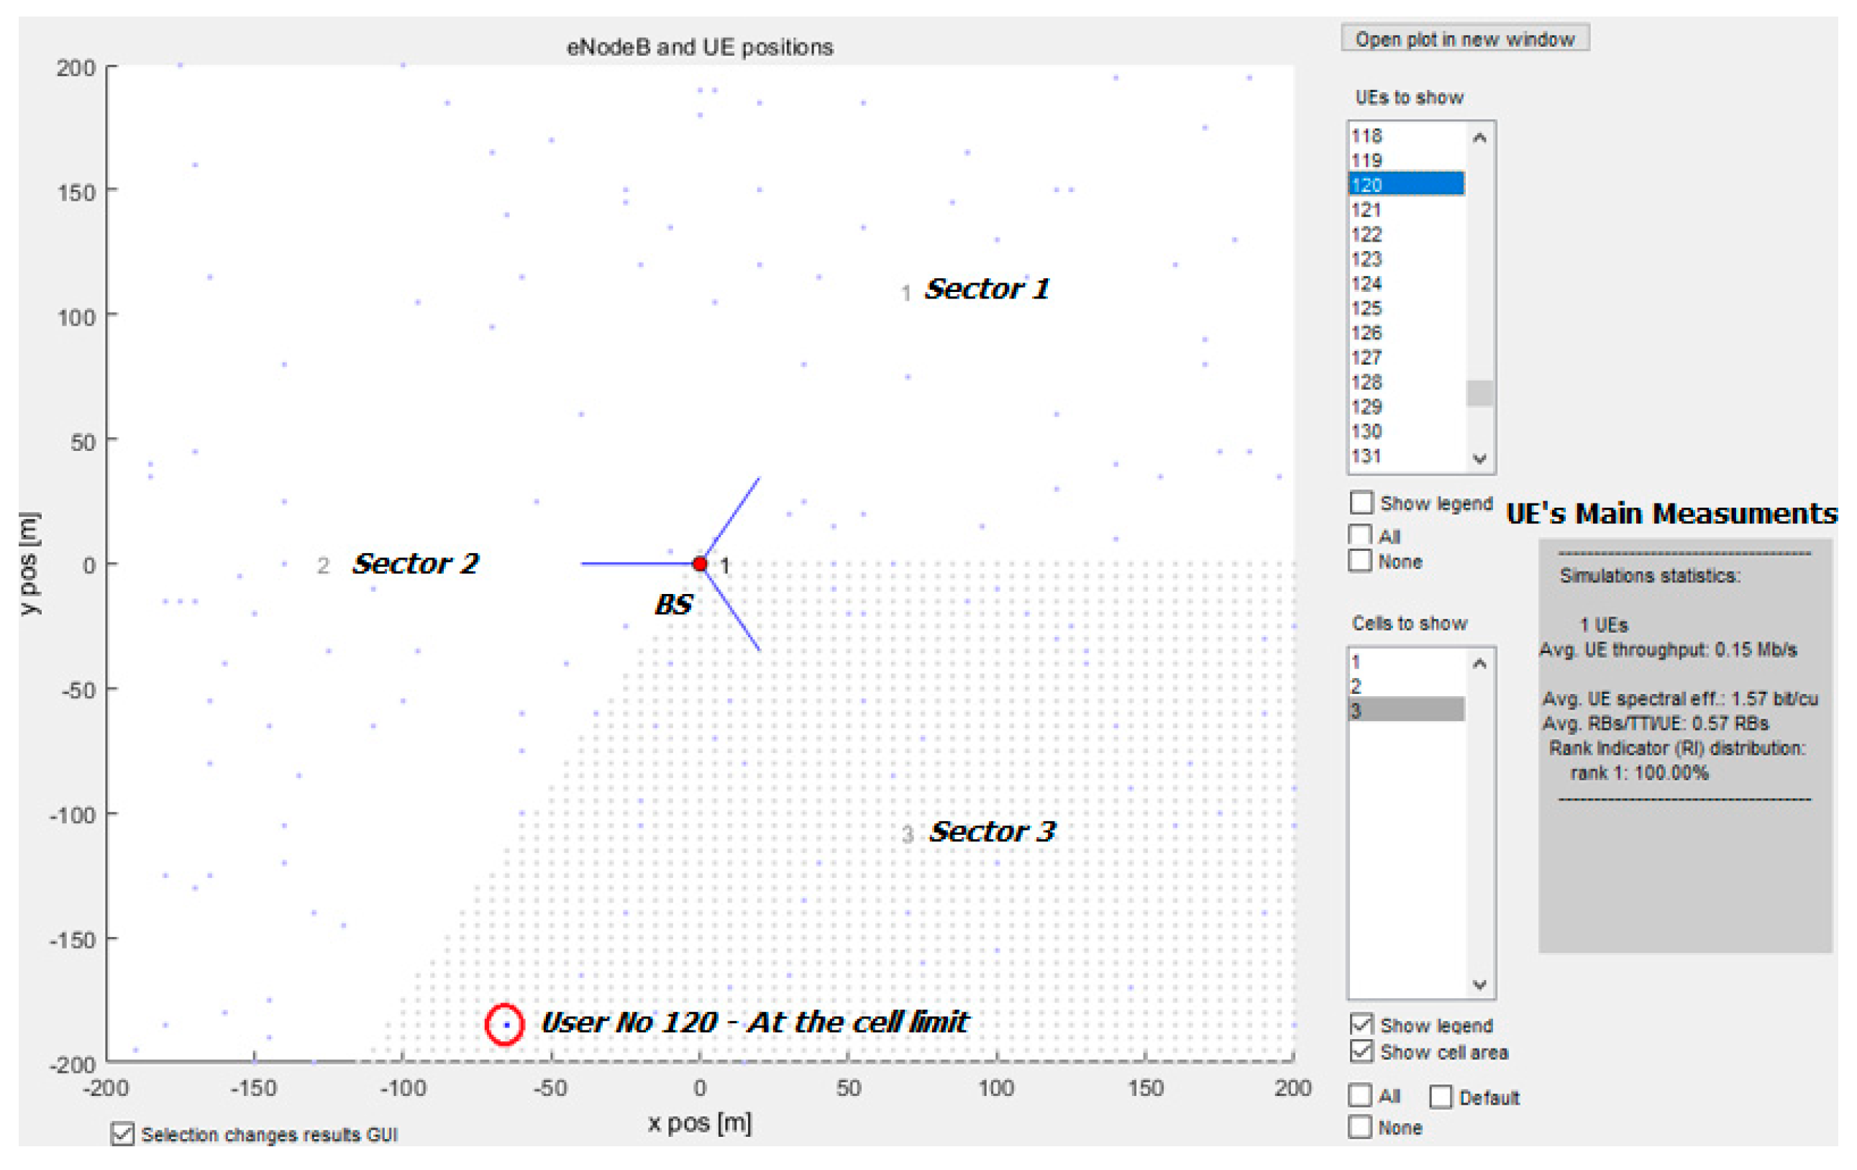The image size is (1857, 1170).
Task: Check All under UEs to show
Action: tap(1361, 535)
